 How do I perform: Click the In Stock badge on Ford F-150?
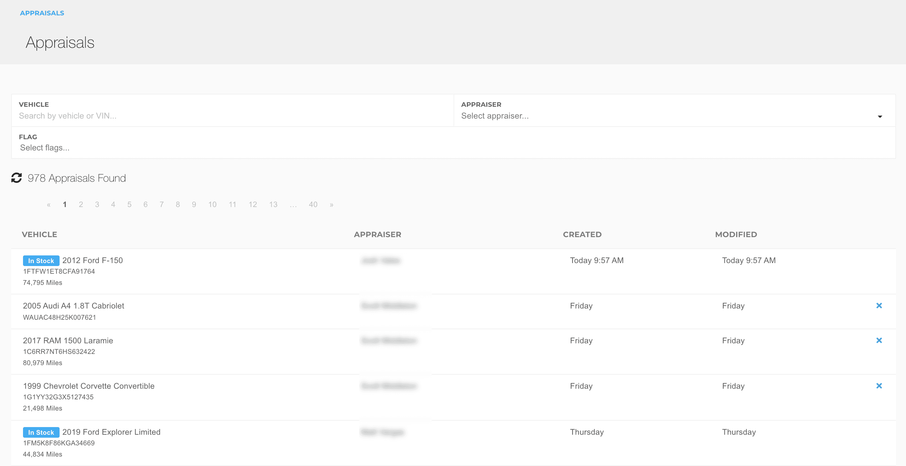(41, 261)
